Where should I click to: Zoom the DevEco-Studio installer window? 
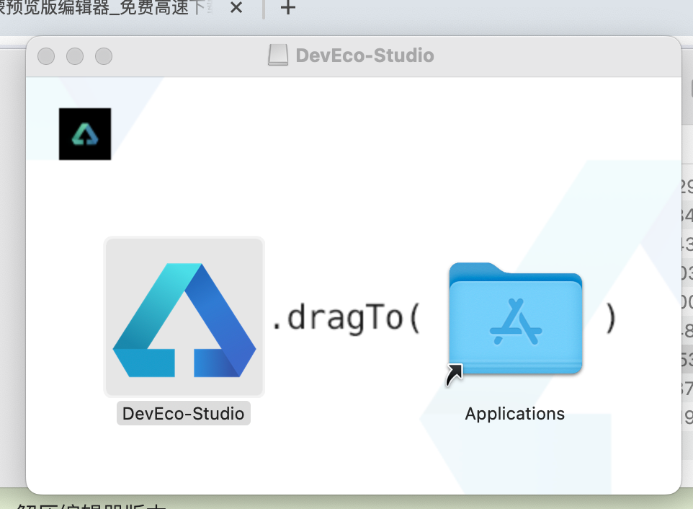coord(104,56)
